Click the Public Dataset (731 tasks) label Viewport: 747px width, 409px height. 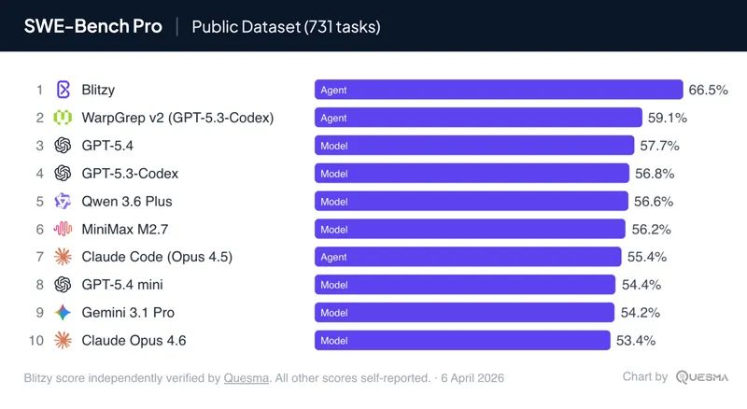click(x=286, y=27)
